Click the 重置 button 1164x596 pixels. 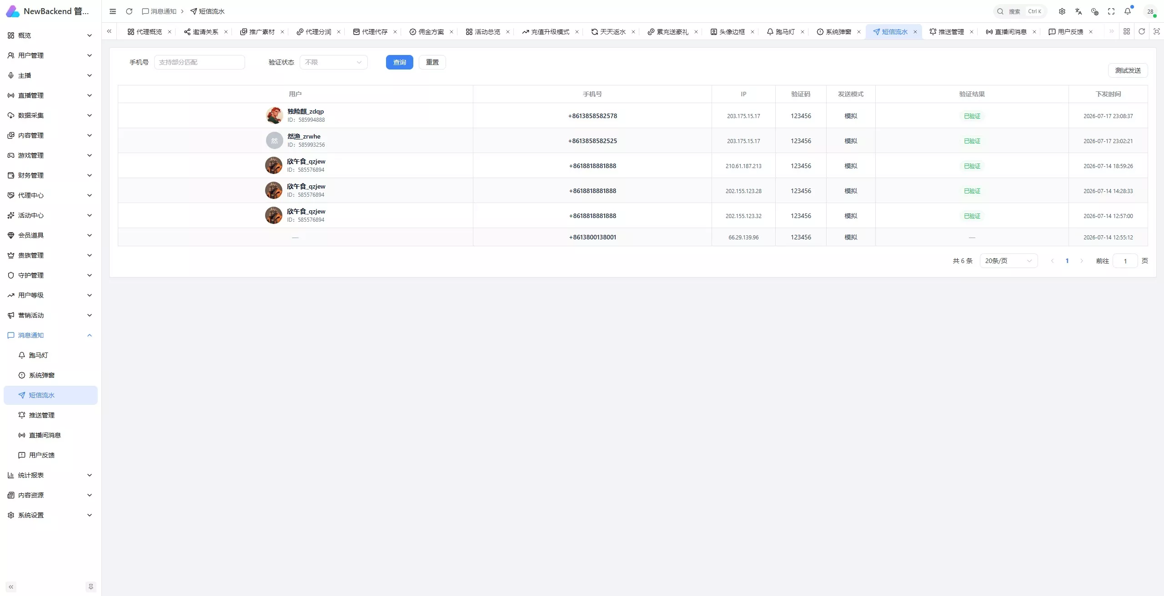pyautogui.click(x=432, y=62)
